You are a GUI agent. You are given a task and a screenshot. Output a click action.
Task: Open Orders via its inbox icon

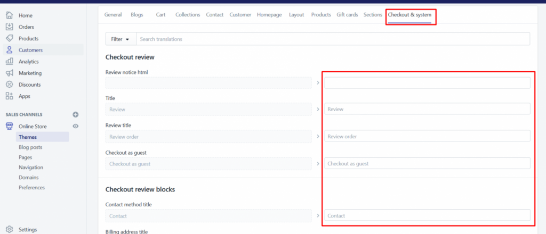(9, 27)
